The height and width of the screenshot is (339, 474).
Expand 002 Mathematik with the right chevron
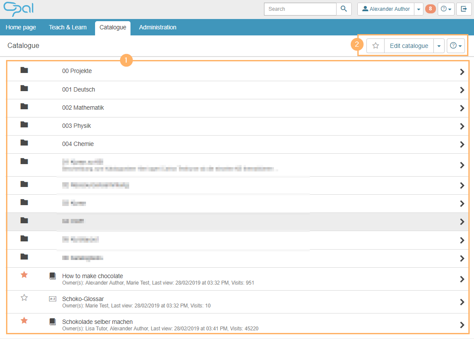[x=462, y=108]
